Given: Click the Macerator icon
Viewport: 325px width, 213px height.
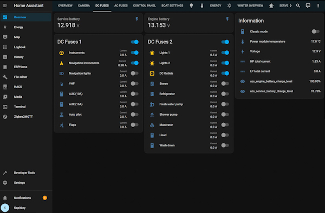Looking at the screenshot, I should 152,125.
